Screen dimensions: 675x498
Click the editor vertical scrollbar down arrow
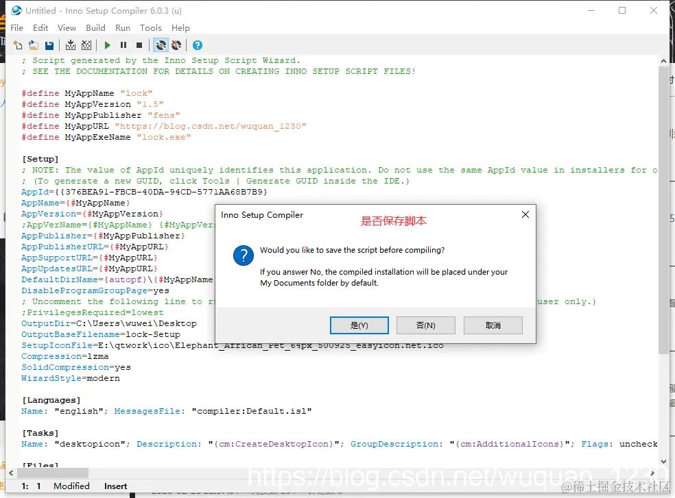pyautogui.click(x=663, y=462)
